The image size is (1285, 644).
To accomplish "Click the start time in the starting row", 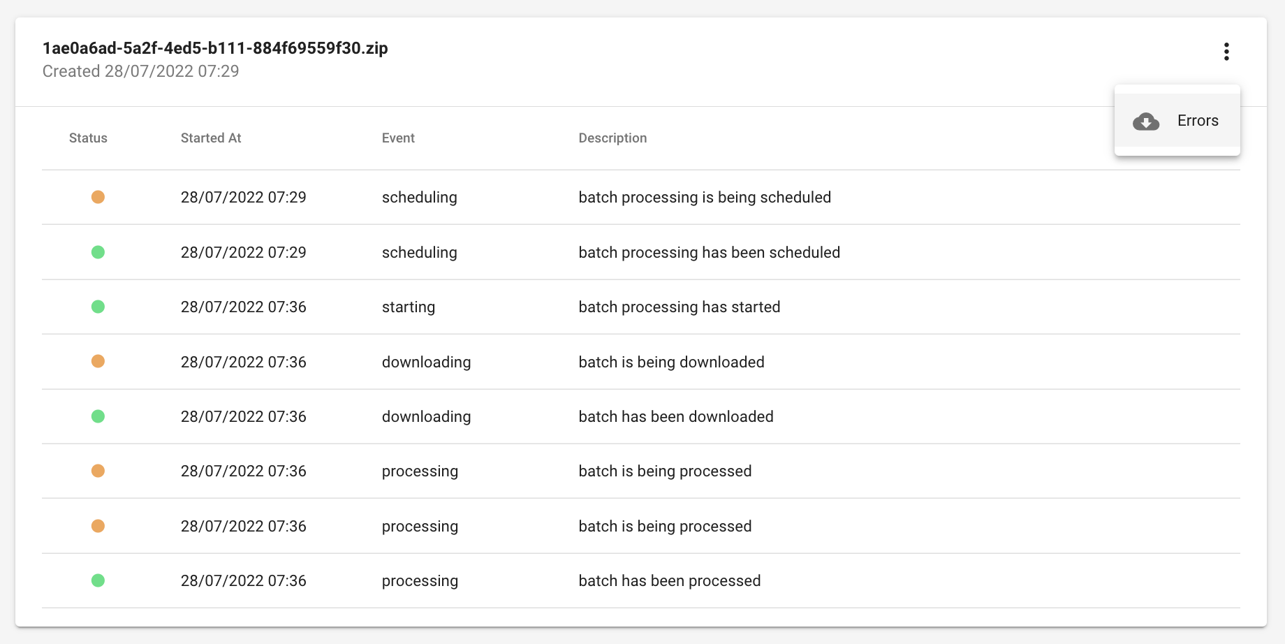I will click(x=243, y=307).
